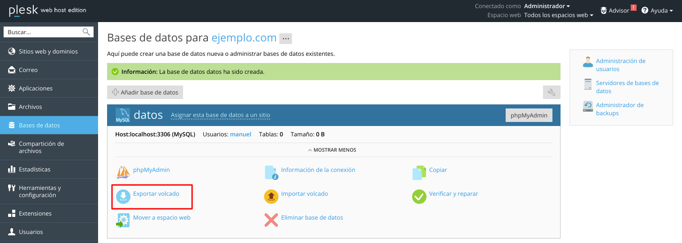Click the Añadir base de datos button
This screenshot has width=682, height=243.
(145, 92)
